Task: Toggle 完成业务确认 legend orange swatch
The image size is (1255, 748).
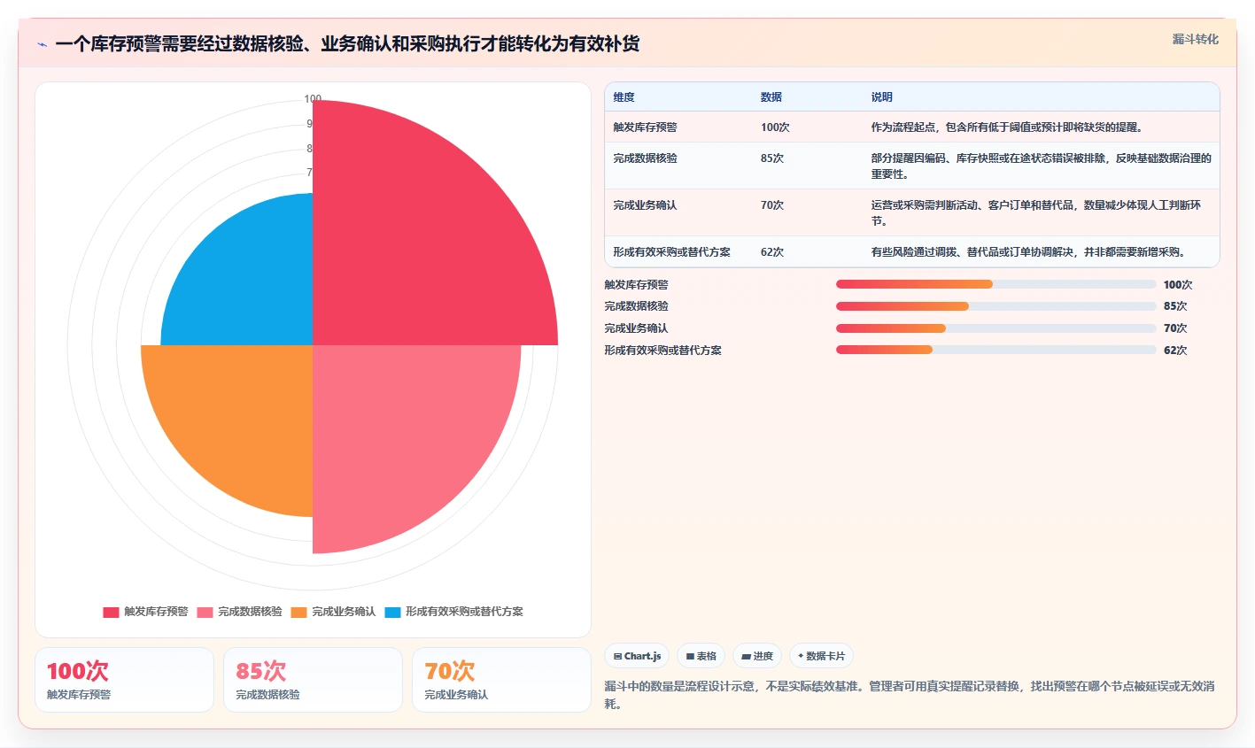Action: click(298, 612)
